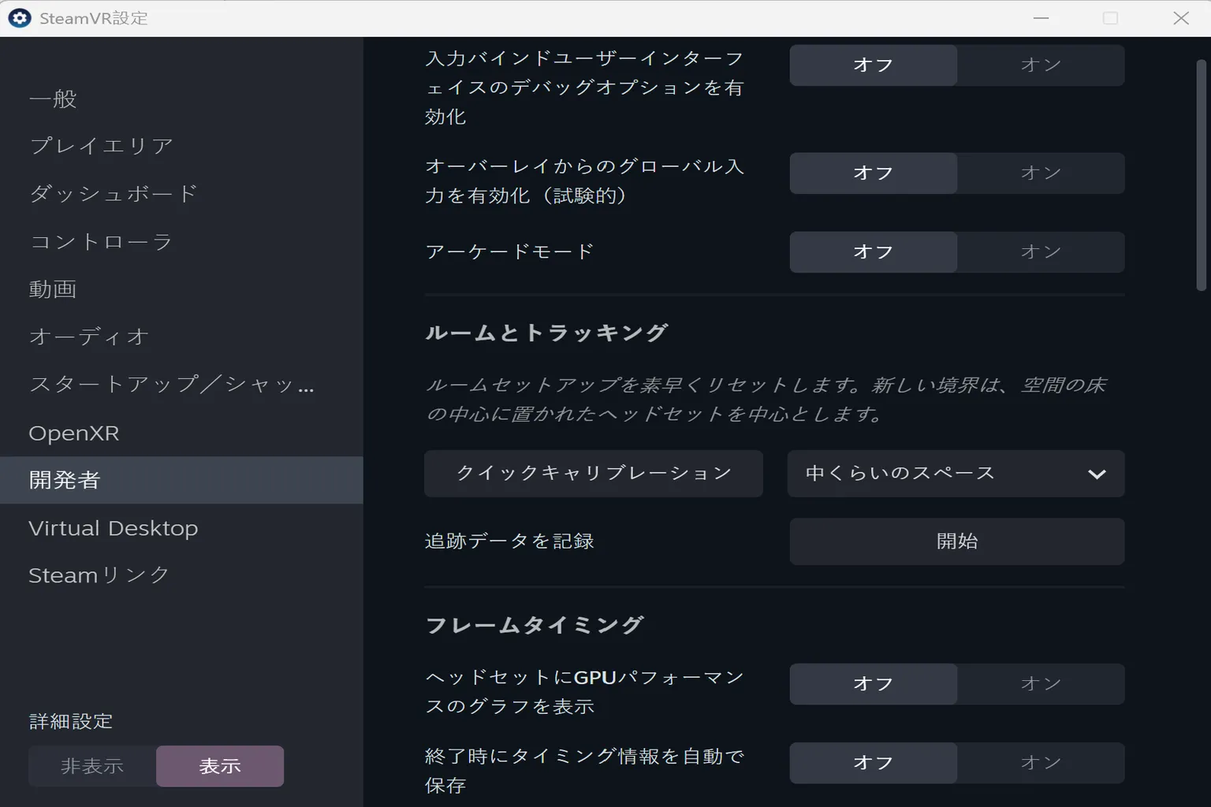This screenshot has height=807, width=1211.
Task: Select the コントローラ tab
Action: pyautogui.click(x=181, y=241)
